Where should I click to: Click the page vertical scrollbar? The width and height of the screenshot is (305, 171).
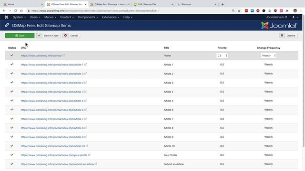304,81
